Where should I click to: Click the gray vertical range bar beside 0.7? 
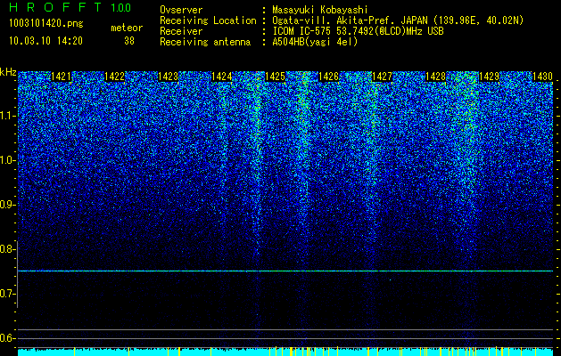point(17,274)
